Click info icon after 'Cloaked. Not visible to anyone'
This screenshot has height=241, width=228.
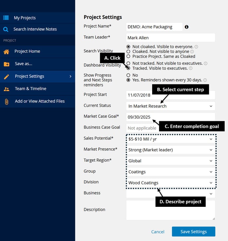pos(192,51)
